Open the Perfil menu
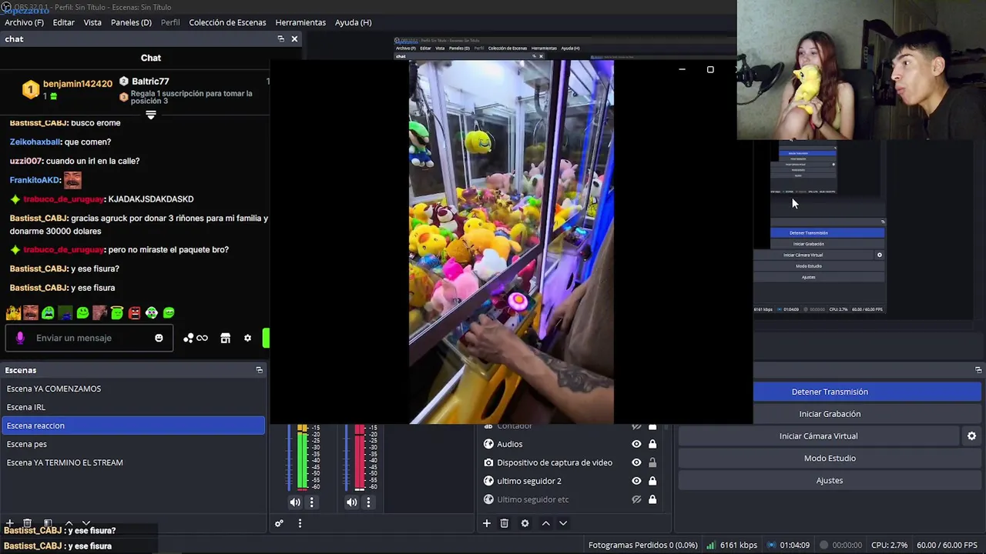986x554 pixels. (x=170, y=22)
